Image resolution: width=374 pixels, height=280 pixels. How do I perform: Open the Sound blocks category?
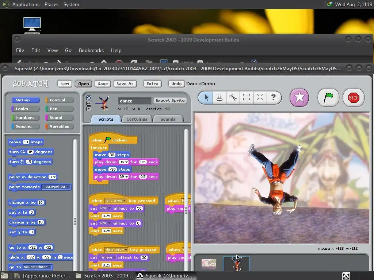(x=60, y=118)
